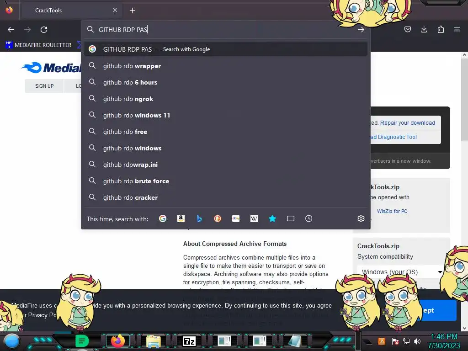Open the extensions puzzle icon

441,29
